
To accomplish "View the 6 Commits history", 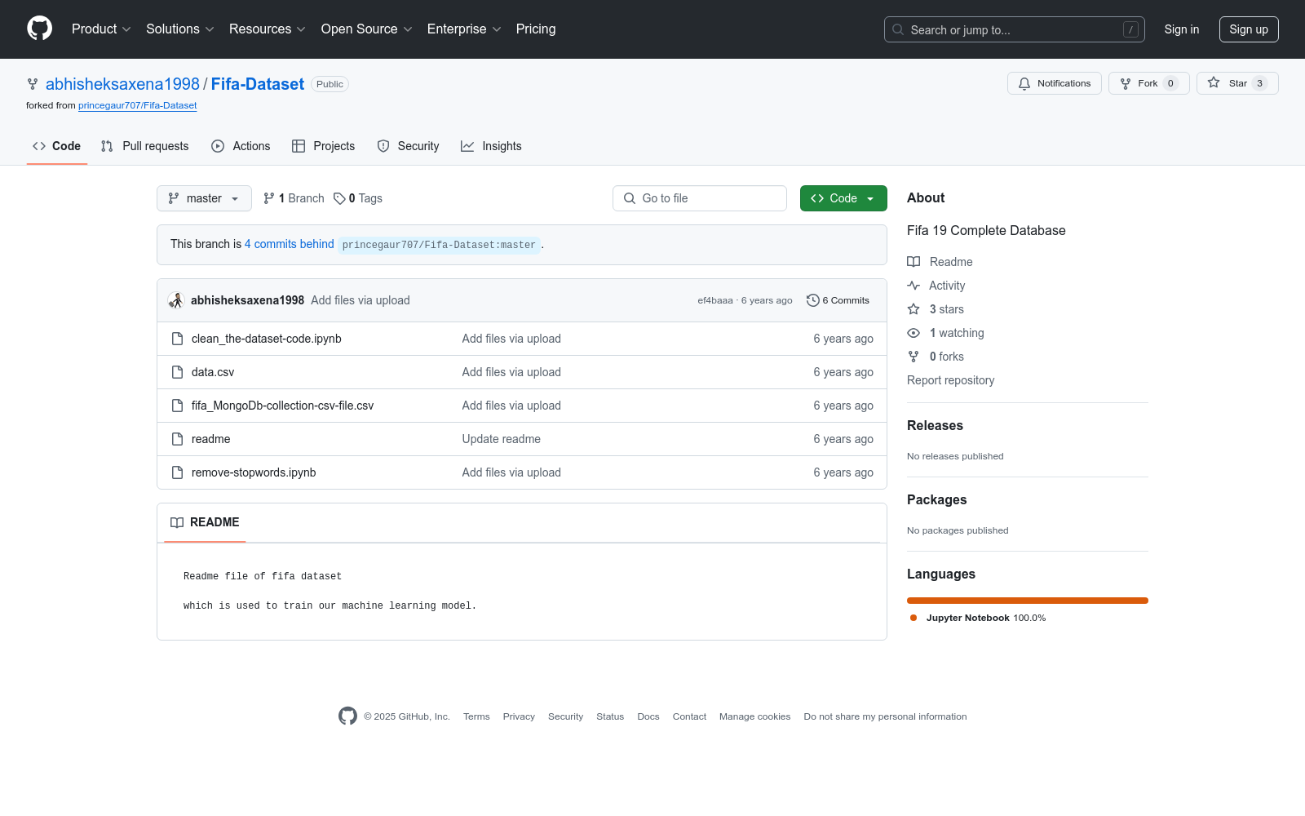I will [x=838, y=300].
